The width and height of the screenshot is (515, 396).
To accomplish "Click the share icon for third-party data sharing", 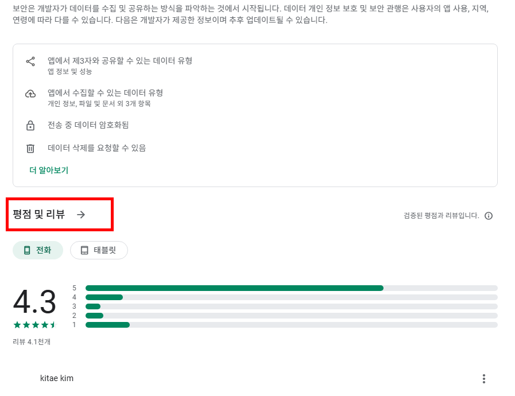I will click(30, 62).
